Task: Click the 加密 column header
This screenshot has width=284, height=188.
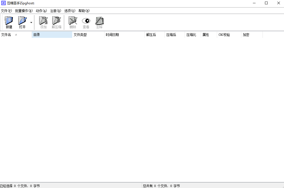Action: pos(252,35)
